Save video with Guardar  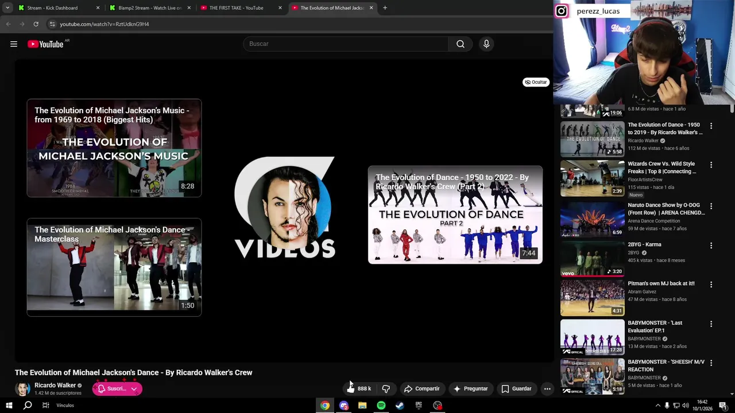point(516,388)
